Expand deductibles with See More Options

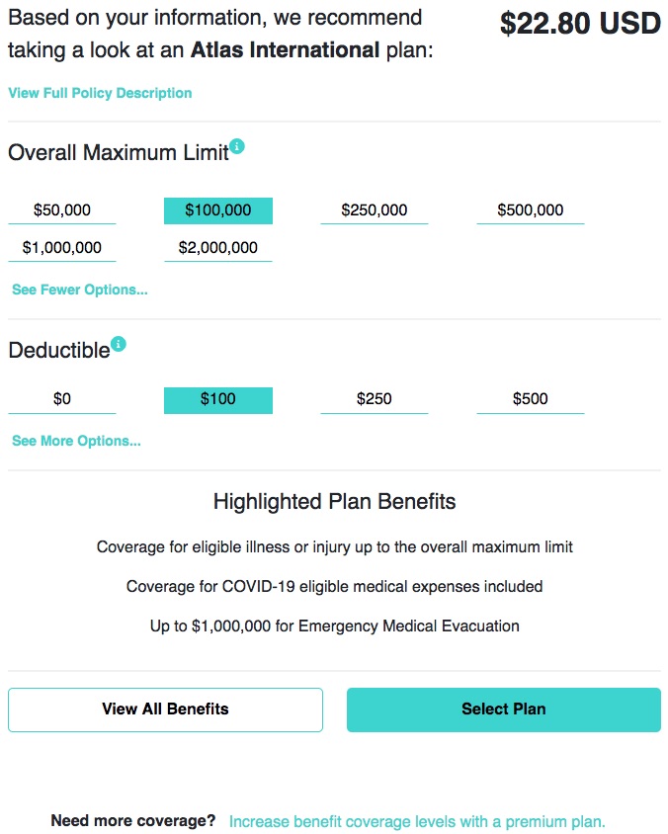click(77, 441)
